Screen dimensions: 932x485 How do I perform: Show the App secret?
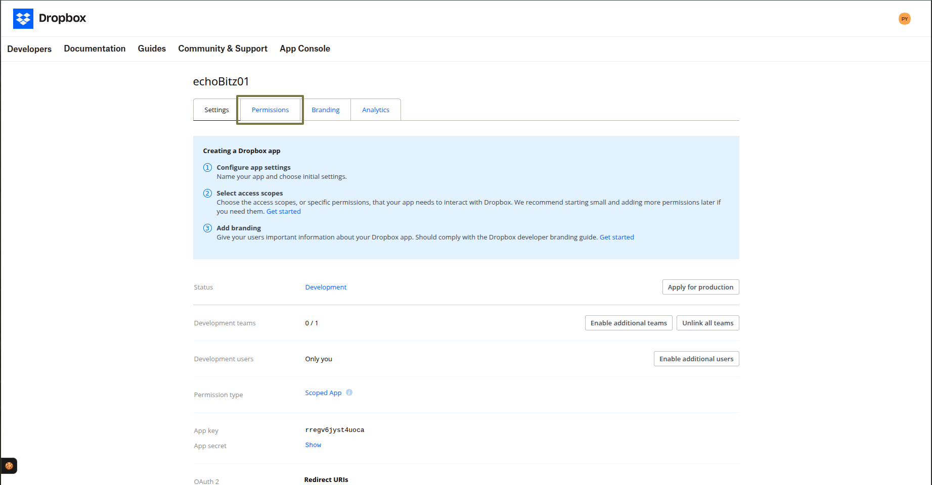tap(313, 445)
